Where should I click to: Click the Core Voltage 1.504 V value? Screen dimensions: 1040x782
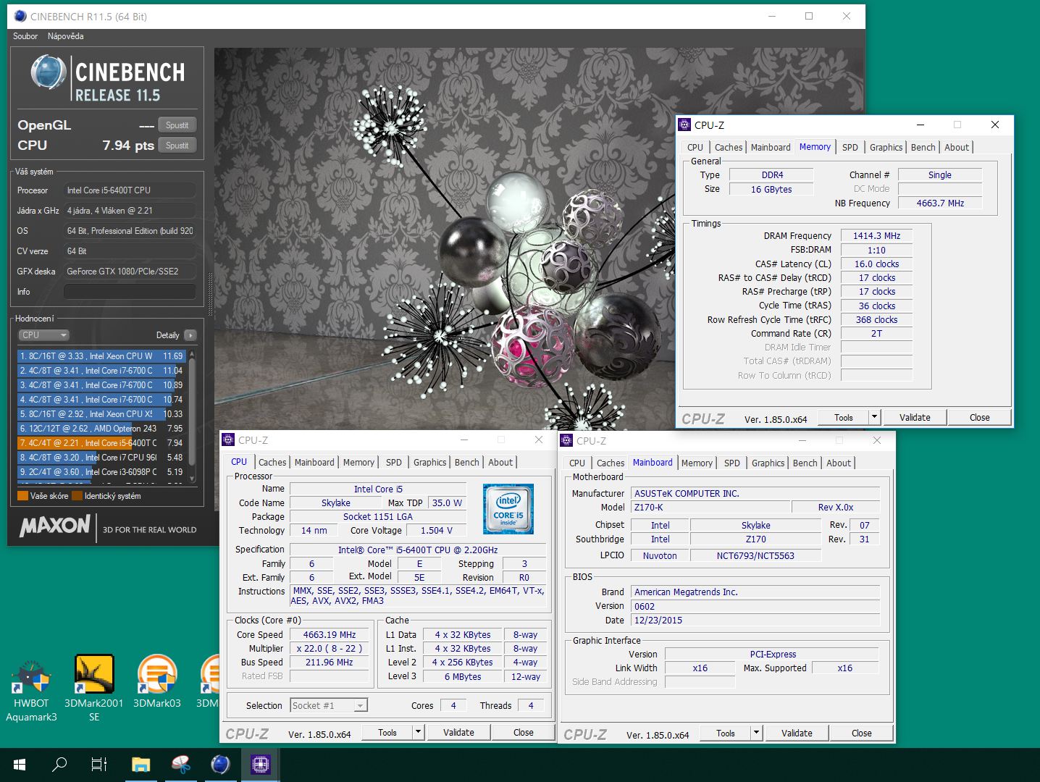pos(437,530)
